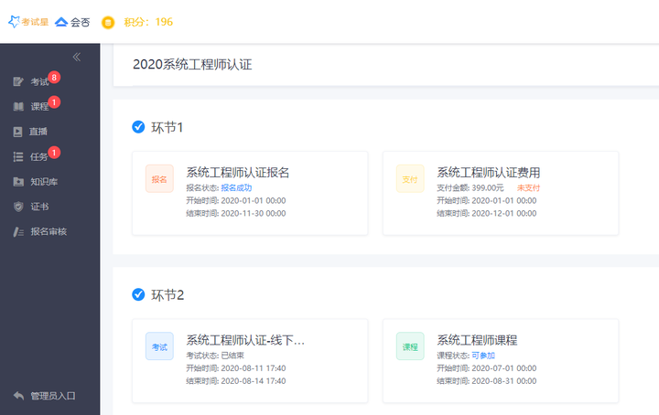Click the red badge on 任务

tap(54, 153)
